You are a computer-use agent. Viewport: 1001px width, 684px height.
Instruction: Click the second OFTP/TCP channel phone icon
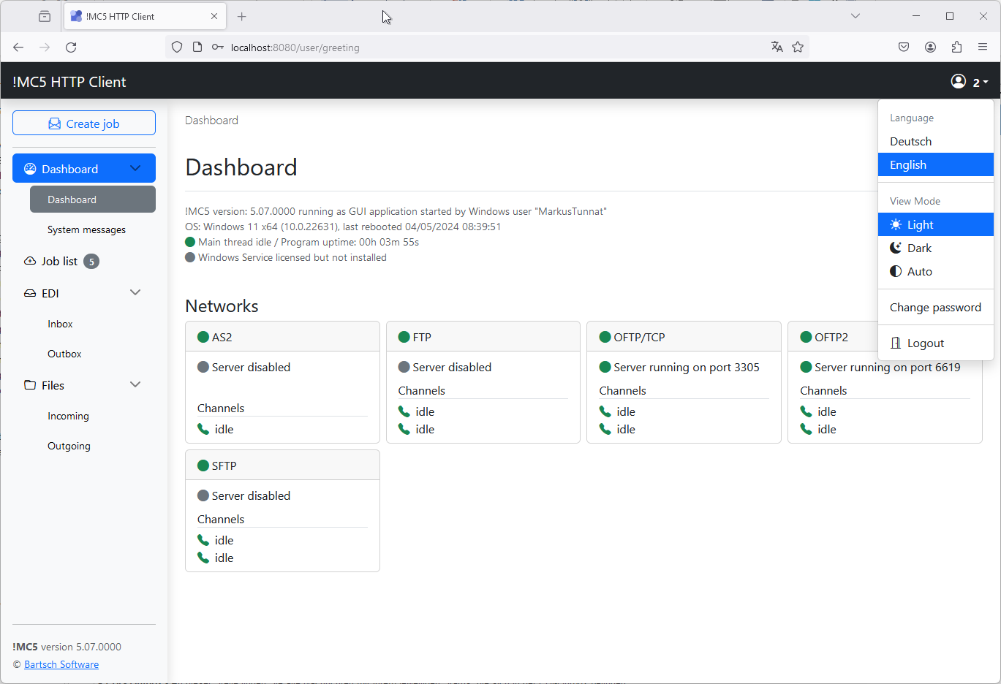tap(605, 429)
